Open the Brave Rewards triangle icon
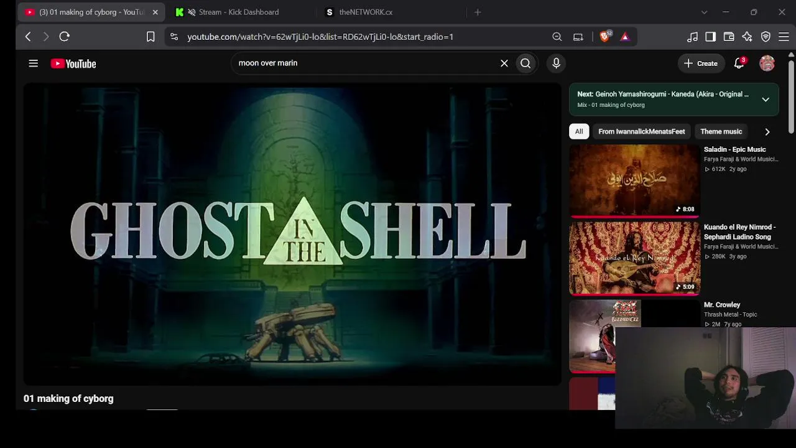796x448 pixels. 625,37
